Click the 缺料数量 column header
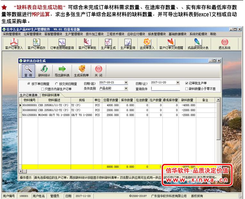This screenshot has width=245, height=199. click(187, 100)
